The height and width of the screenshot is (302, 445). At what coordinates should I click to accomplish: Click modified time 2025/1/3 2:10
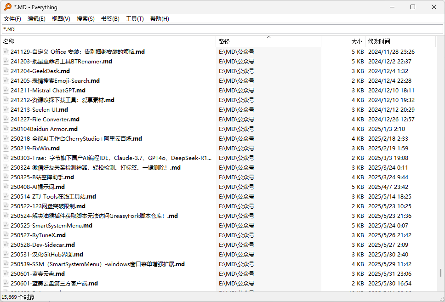[387, 129]
